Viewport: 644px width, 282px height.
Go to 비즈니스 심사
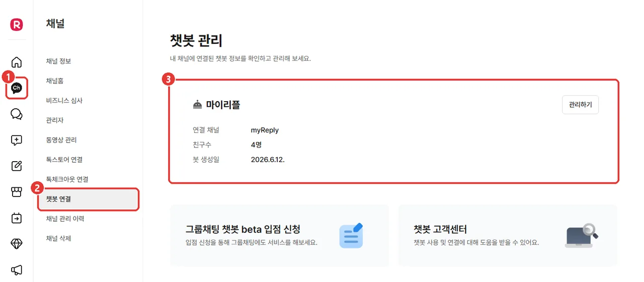click(x=64, y=100)
